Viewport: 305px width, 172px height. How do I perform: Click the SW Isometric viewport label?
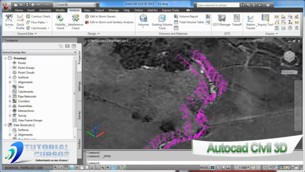98,41
